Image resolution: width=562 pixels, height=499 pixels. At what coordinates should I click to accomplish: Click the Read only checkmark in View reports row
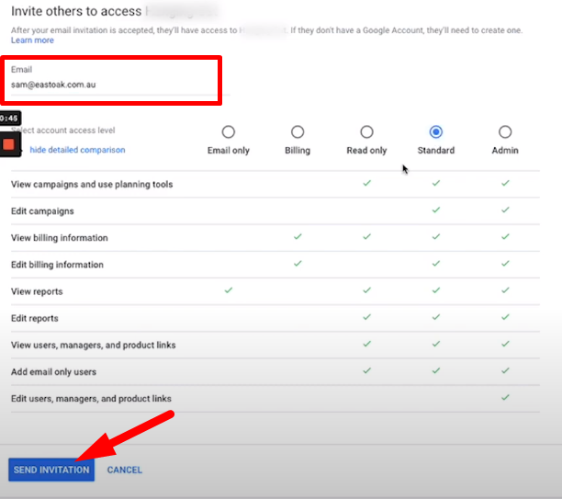click(366, 289)
